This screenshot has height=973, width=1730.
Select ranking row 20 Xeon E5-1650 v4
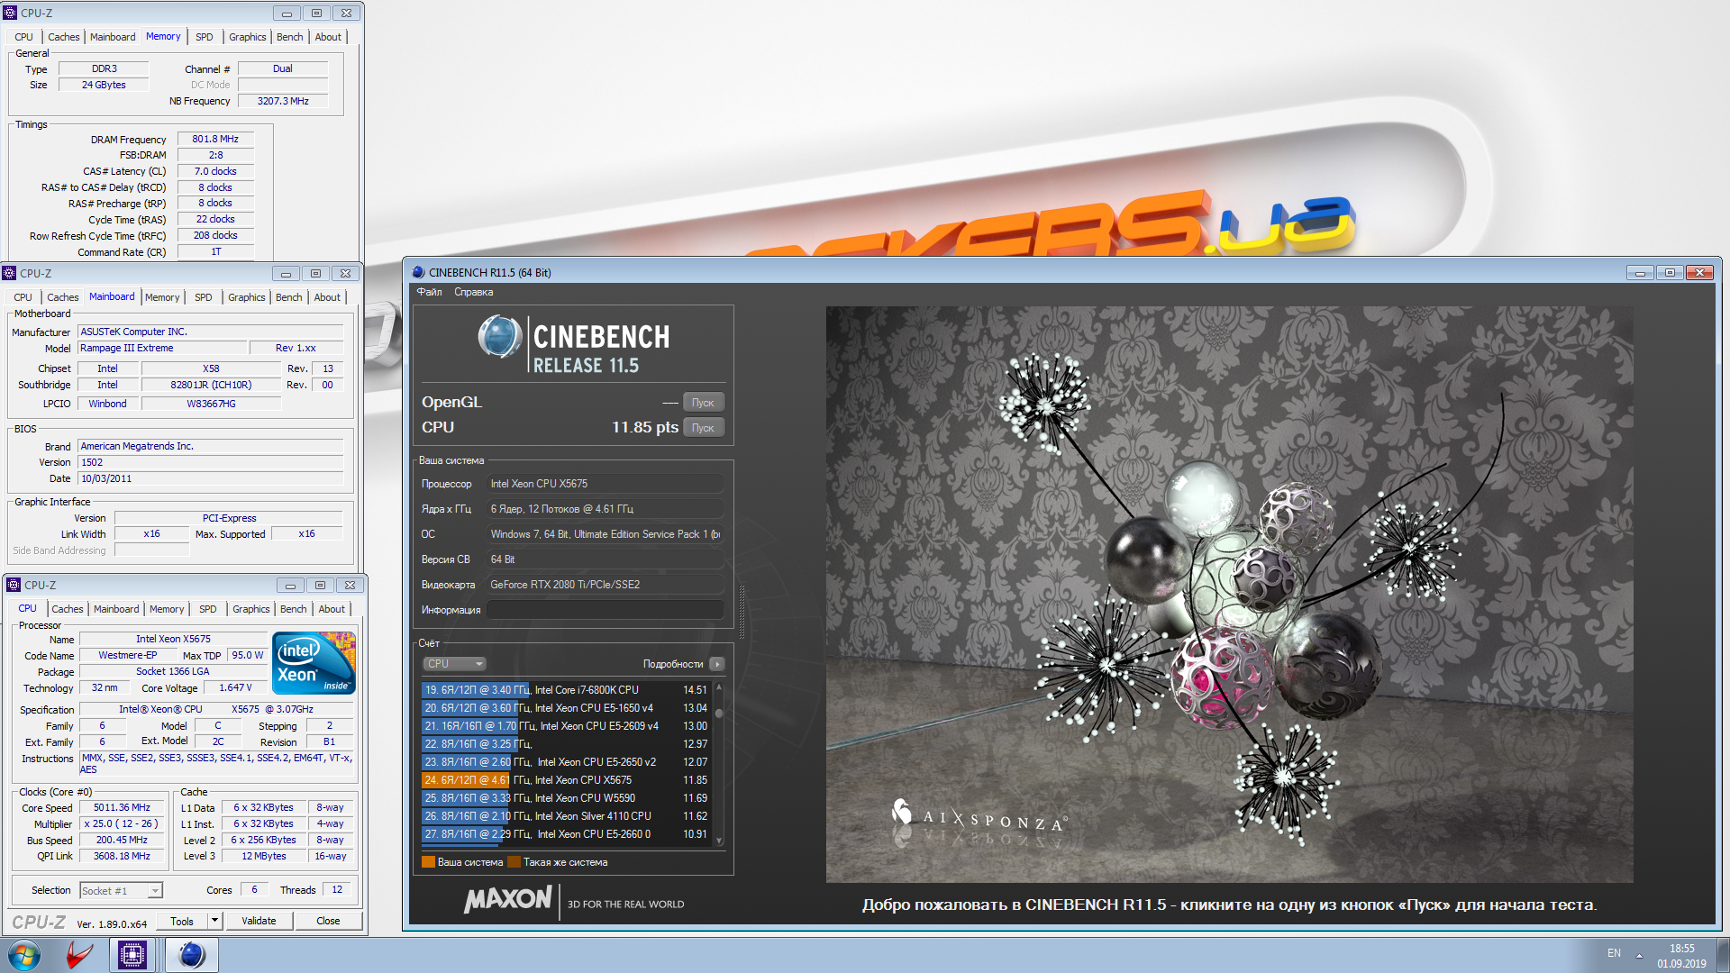coord(566,708)
